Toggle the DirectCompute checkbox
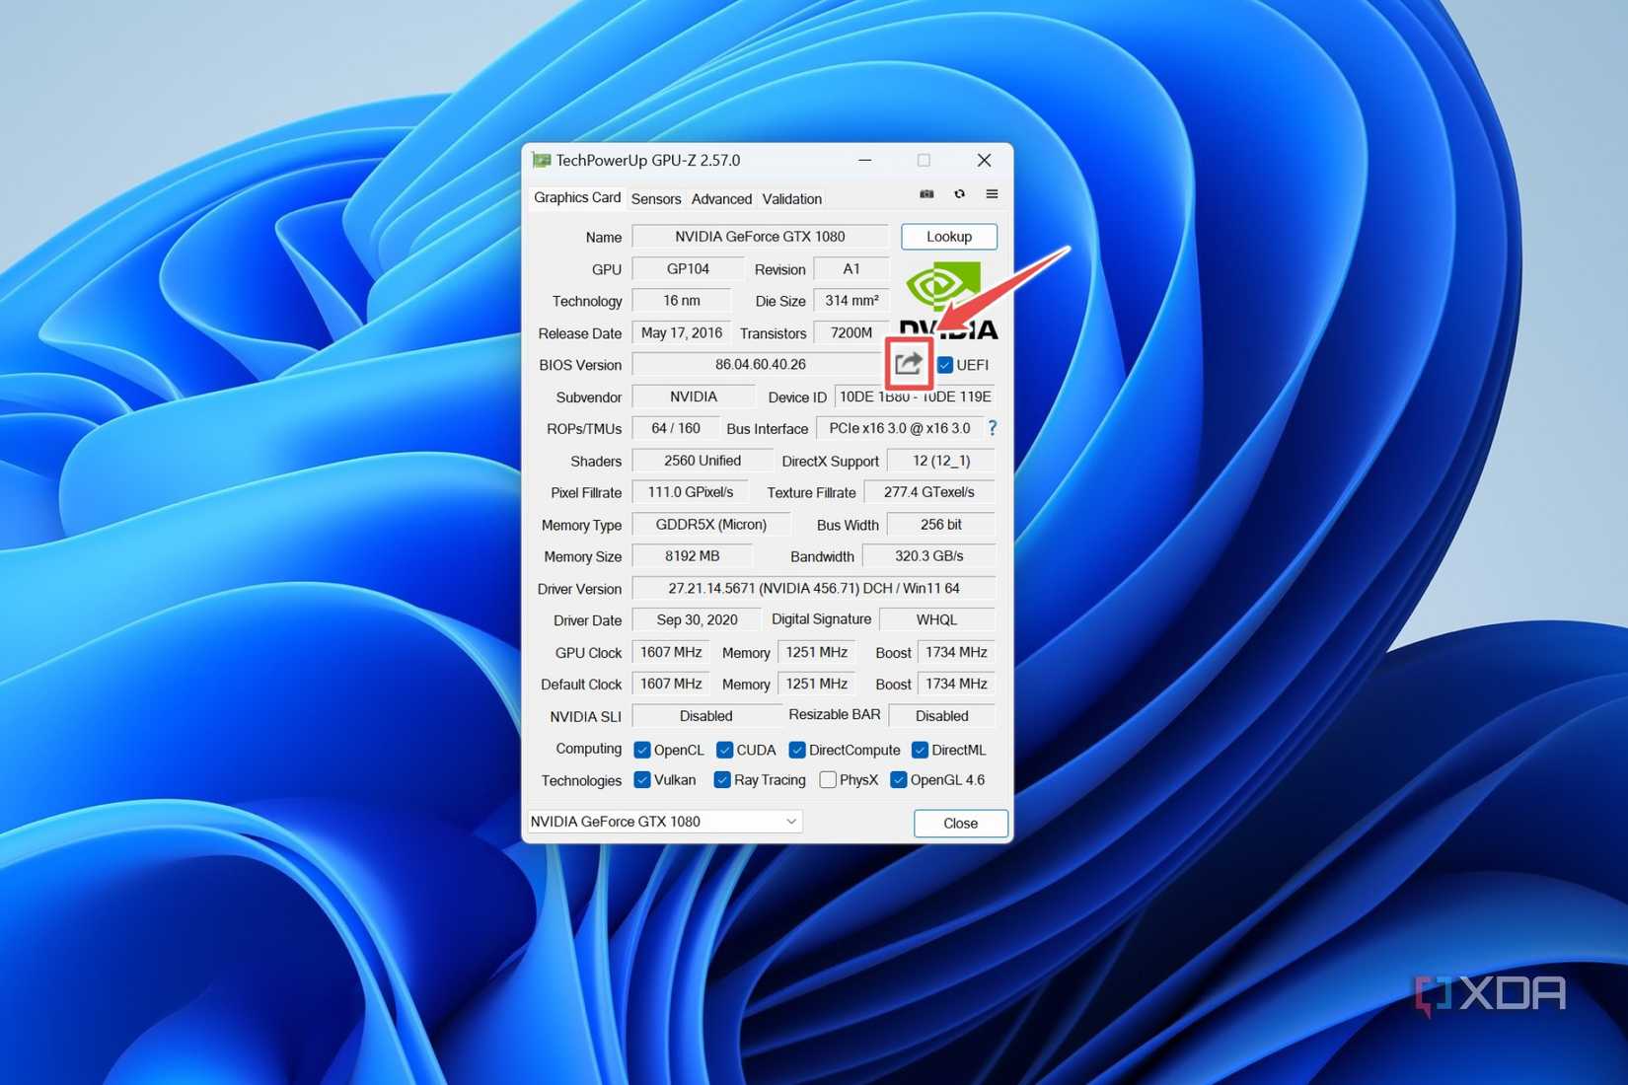1628x1085 pixels. (797, 750)
